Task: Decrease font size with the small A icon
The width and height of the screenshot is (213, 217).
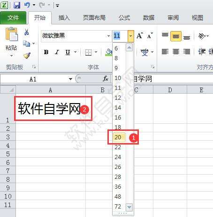Action: coord(150,36)
